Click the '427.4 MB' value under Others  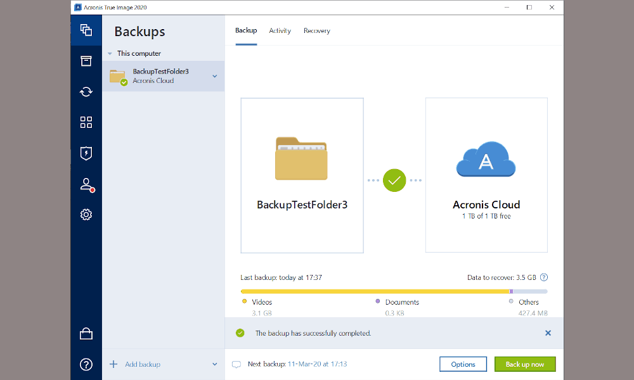[x=533, y=313]
